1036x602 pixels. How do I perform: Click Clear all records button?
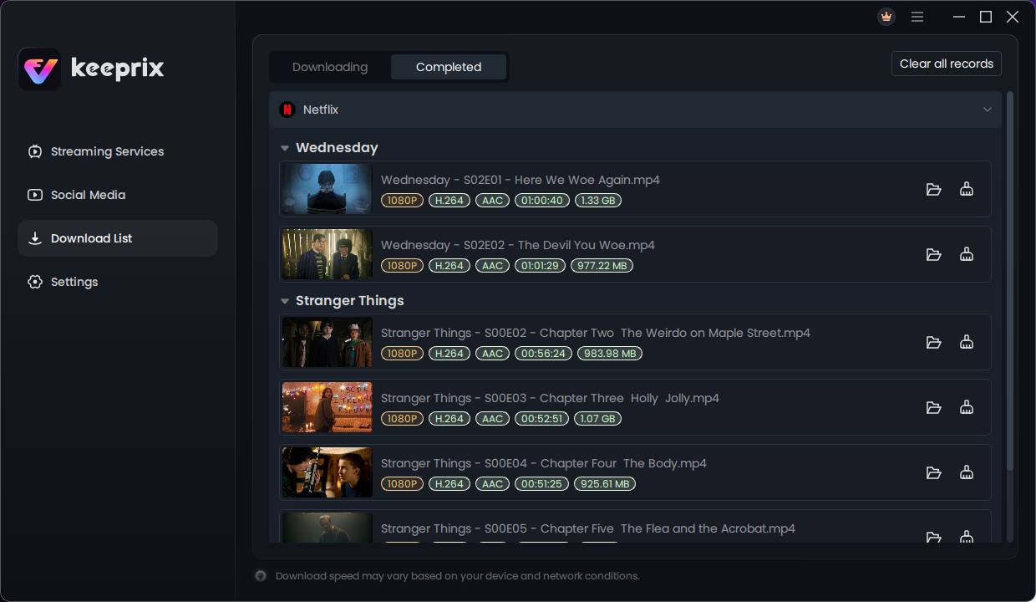(947, 64)
